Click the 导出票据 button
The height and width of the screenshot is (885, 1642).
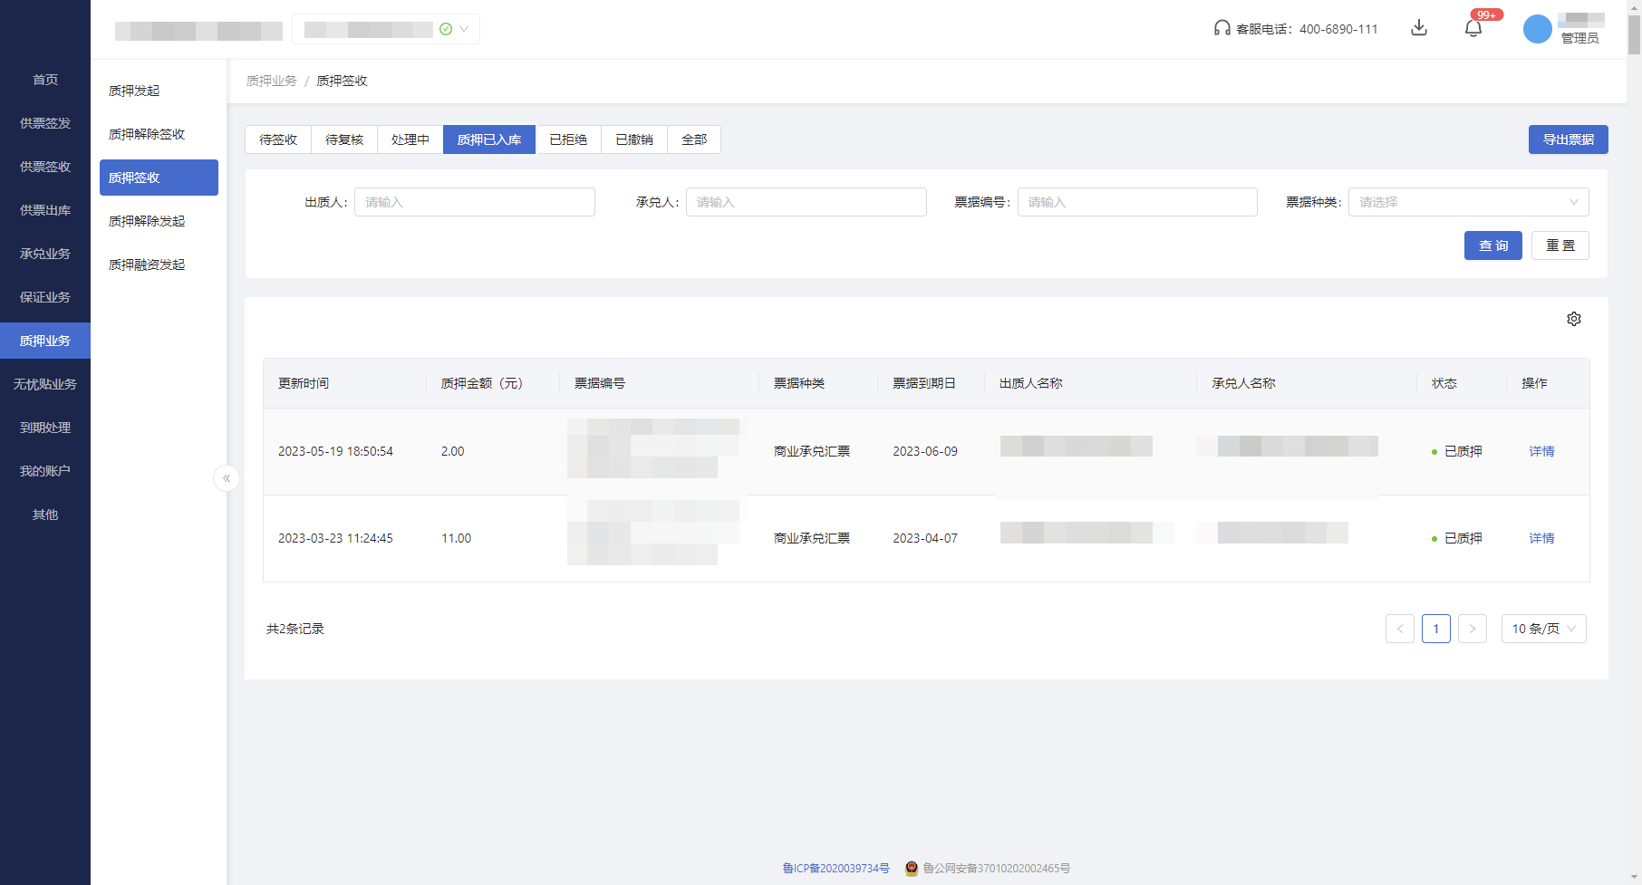[x=1568, y=139]
